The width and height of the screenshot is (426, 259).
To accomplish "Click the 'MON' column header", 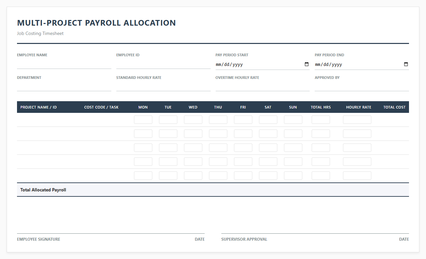I will (x=143, y=107).
